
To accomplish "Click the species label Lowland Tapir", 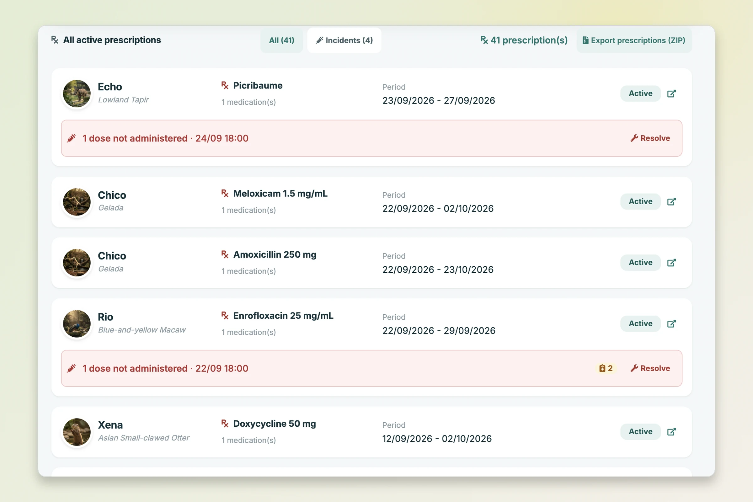I will pyautogui.click(x=123, y=100).
